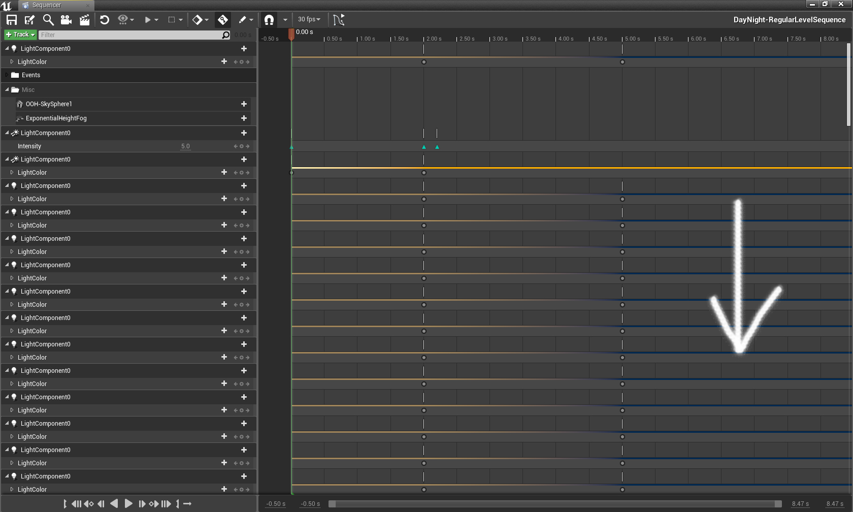Add a track to OOH-SkySphere1 with plus
The width and height of the screenshot is (853, 512).
tap(244, 104)
